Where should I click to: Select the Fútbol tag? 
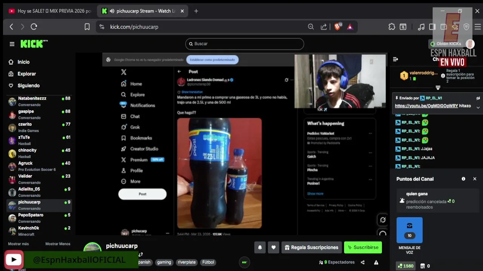208,262
